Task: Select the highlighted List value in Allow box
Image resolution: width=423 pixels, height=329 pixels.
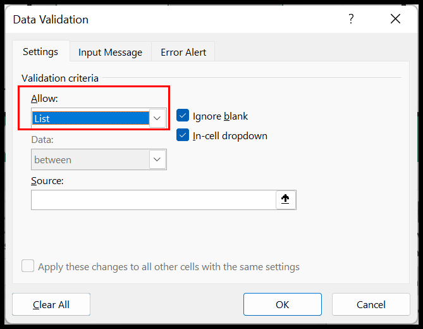Action: pos(90,118)
